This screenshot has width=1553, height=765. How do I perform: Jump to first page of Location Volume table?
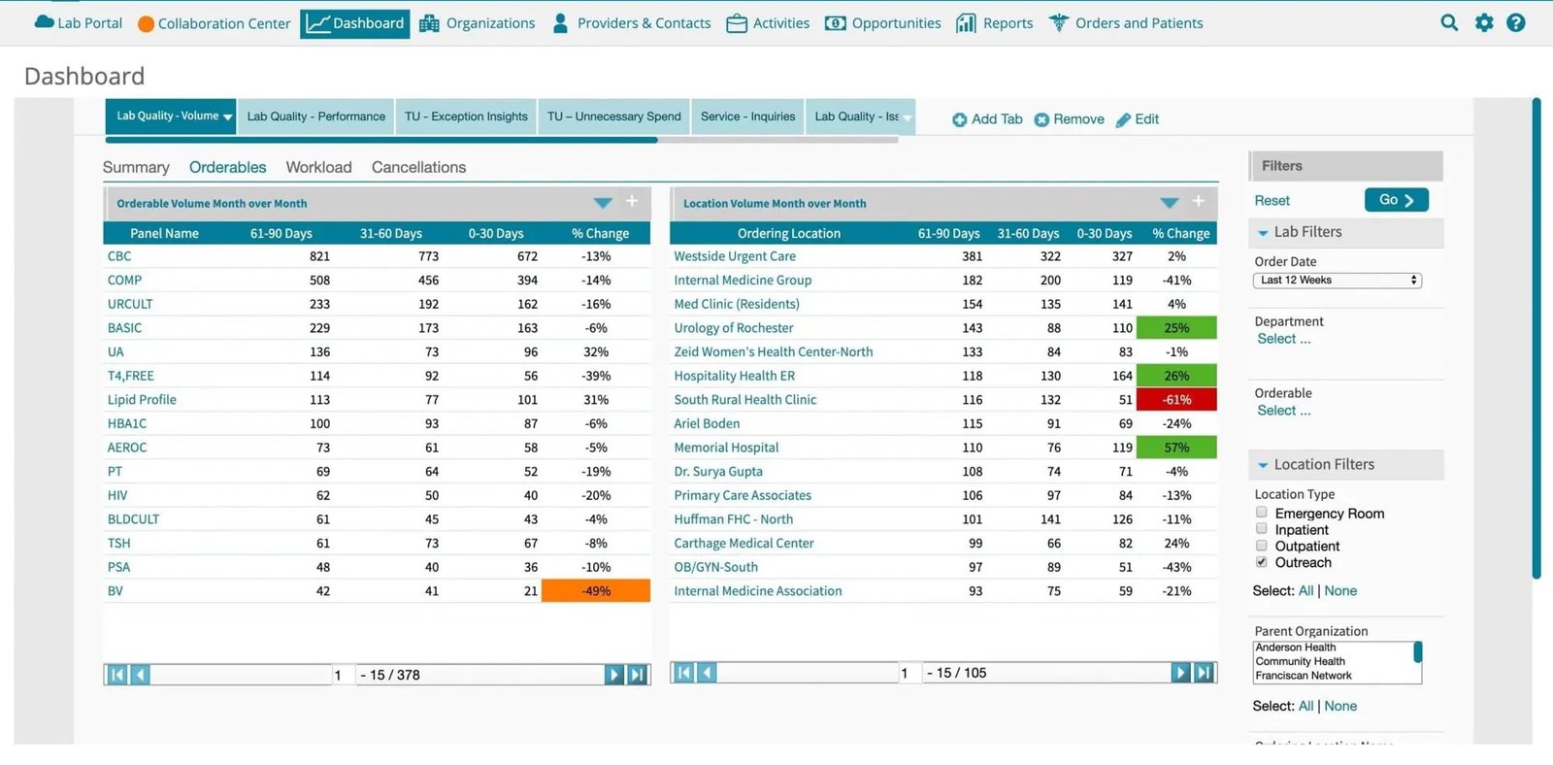coord(684,673)
